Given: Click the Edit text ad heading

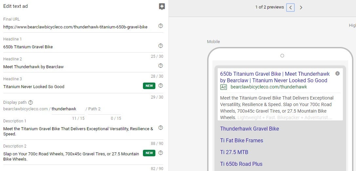Looking at the screenshot, I should (x=15, y=6).
